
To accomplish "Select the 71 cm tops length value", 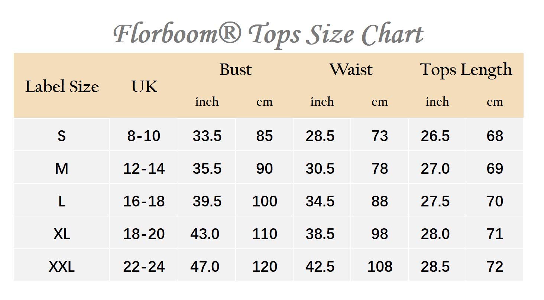I will tap(495, 234).
